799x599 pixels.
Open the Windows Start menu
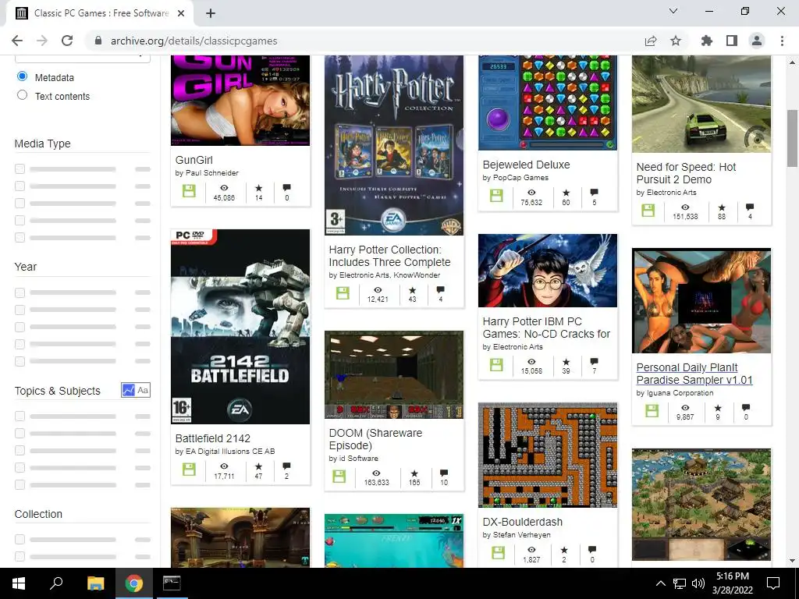pyautogui.click(x=19, y=583)
